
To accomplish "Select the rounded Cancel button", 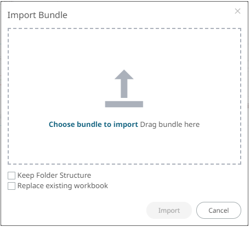I will pyautogui.click(x=219, y=211).
